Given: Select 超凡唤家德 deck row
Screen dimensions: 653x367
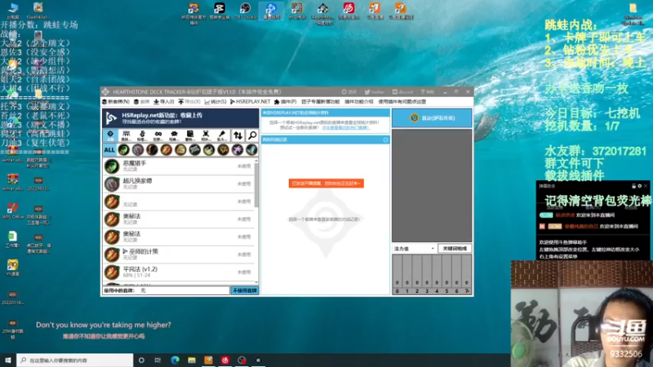Looking at the screenshot, I should [179, 184].
